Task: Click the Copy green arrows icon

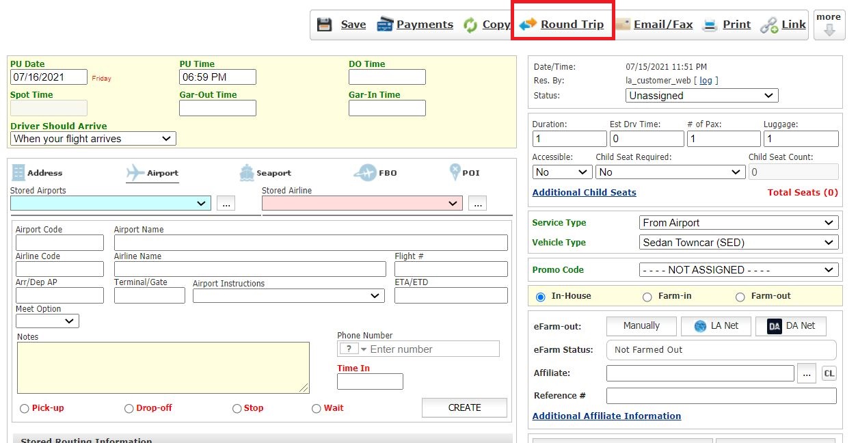Action: pyautogui.click(x=470, y=25)
